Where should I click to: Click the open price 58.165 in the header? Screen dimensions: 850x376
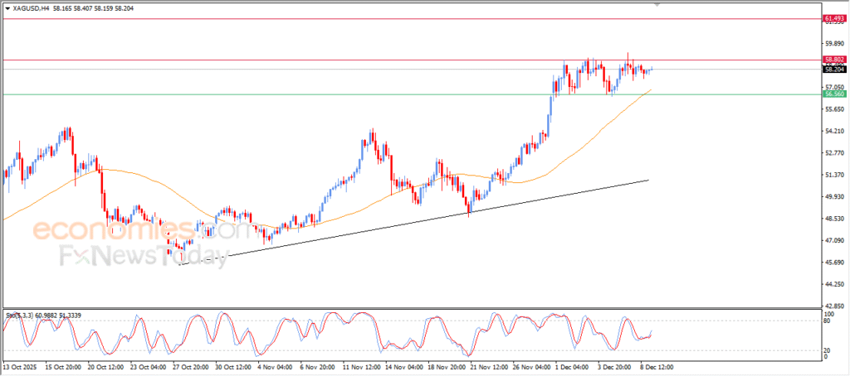coord(63,8)
